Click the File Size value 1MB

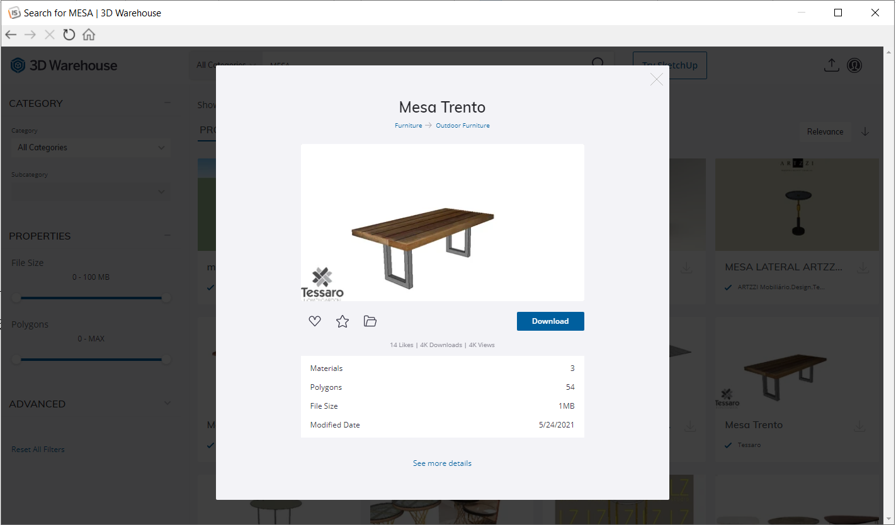(566, 406)
